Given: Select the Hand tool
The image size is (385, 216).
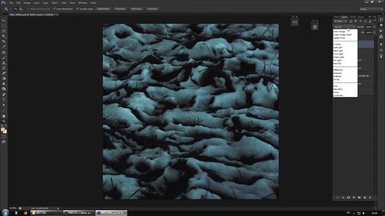Looking at the screenshot, I should pos(4,116).
